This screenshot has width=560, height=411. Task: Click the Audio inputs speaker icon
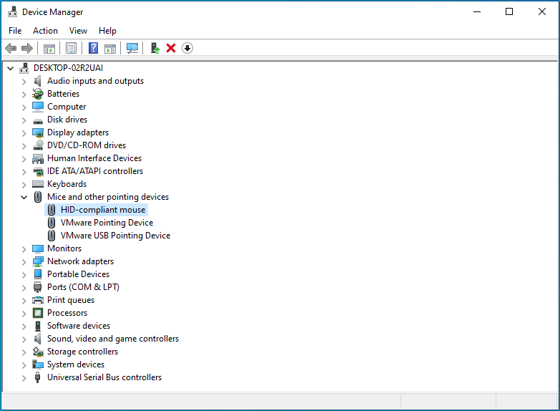click(37, 81)
